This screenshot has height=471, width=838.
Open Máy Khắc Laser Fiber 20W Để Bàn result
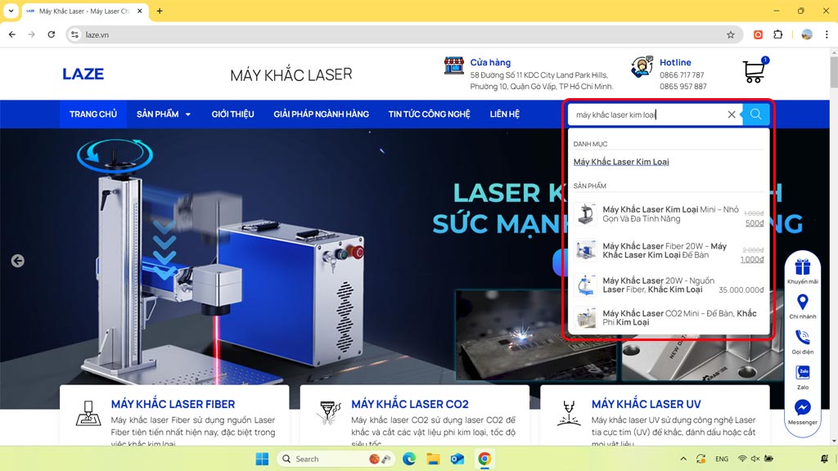[669, 250]
